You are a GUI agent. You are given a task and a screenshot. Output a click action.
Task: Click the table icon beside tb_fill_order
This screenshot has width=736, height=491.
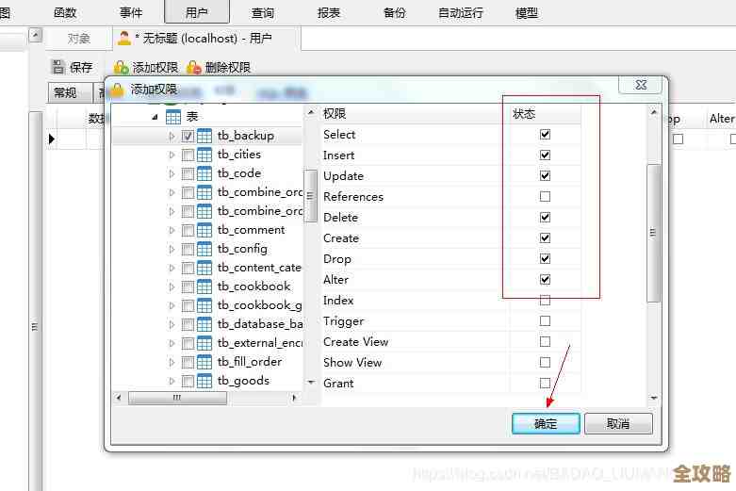click(204, 362)
